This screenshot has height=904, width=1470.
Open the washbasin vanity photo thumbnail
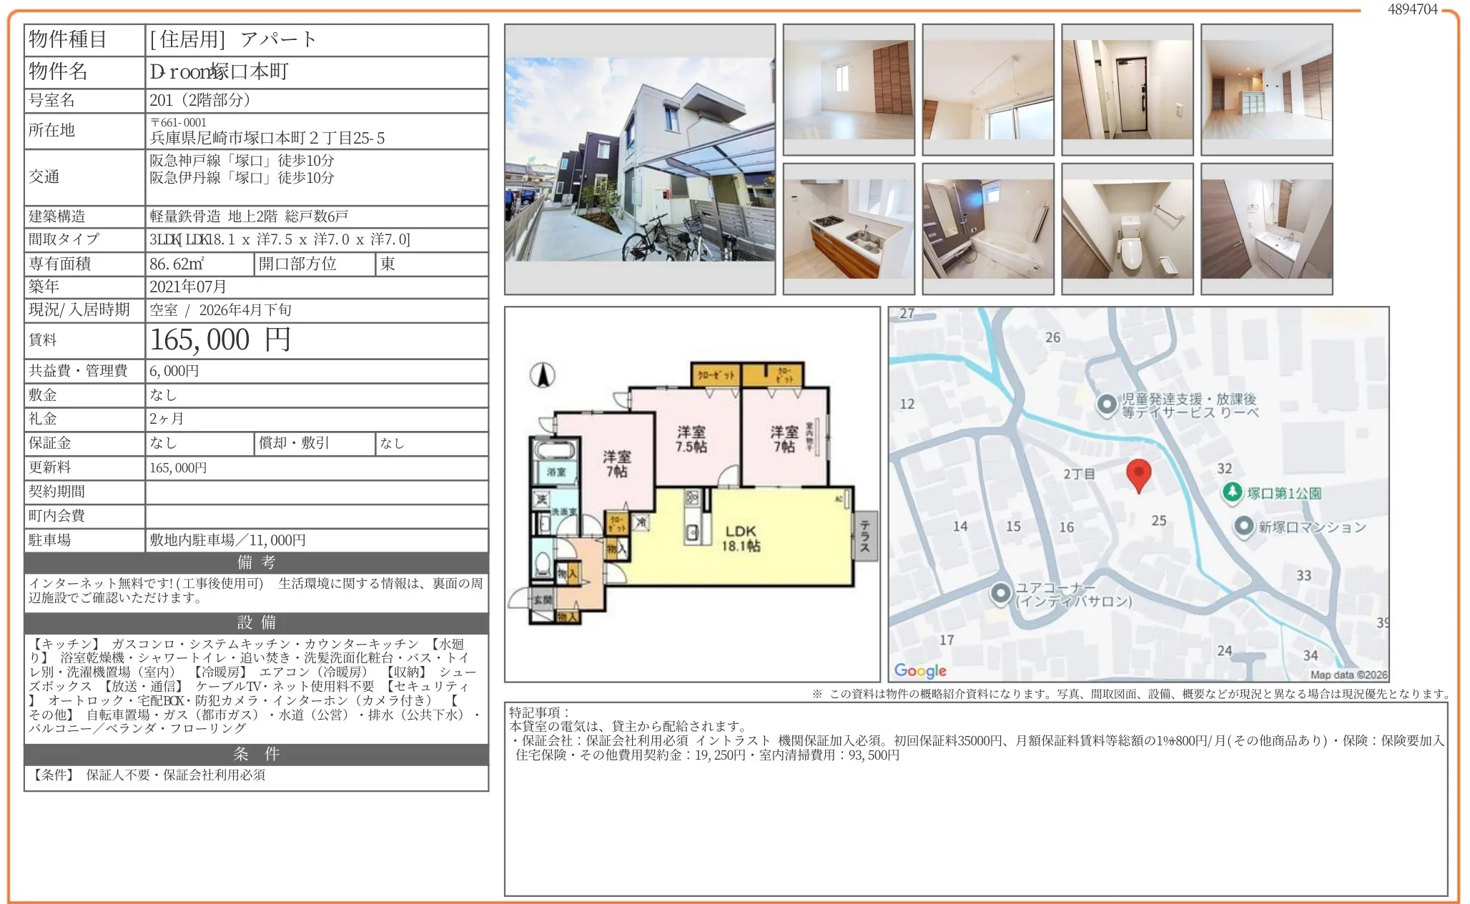coord(1266,229)
